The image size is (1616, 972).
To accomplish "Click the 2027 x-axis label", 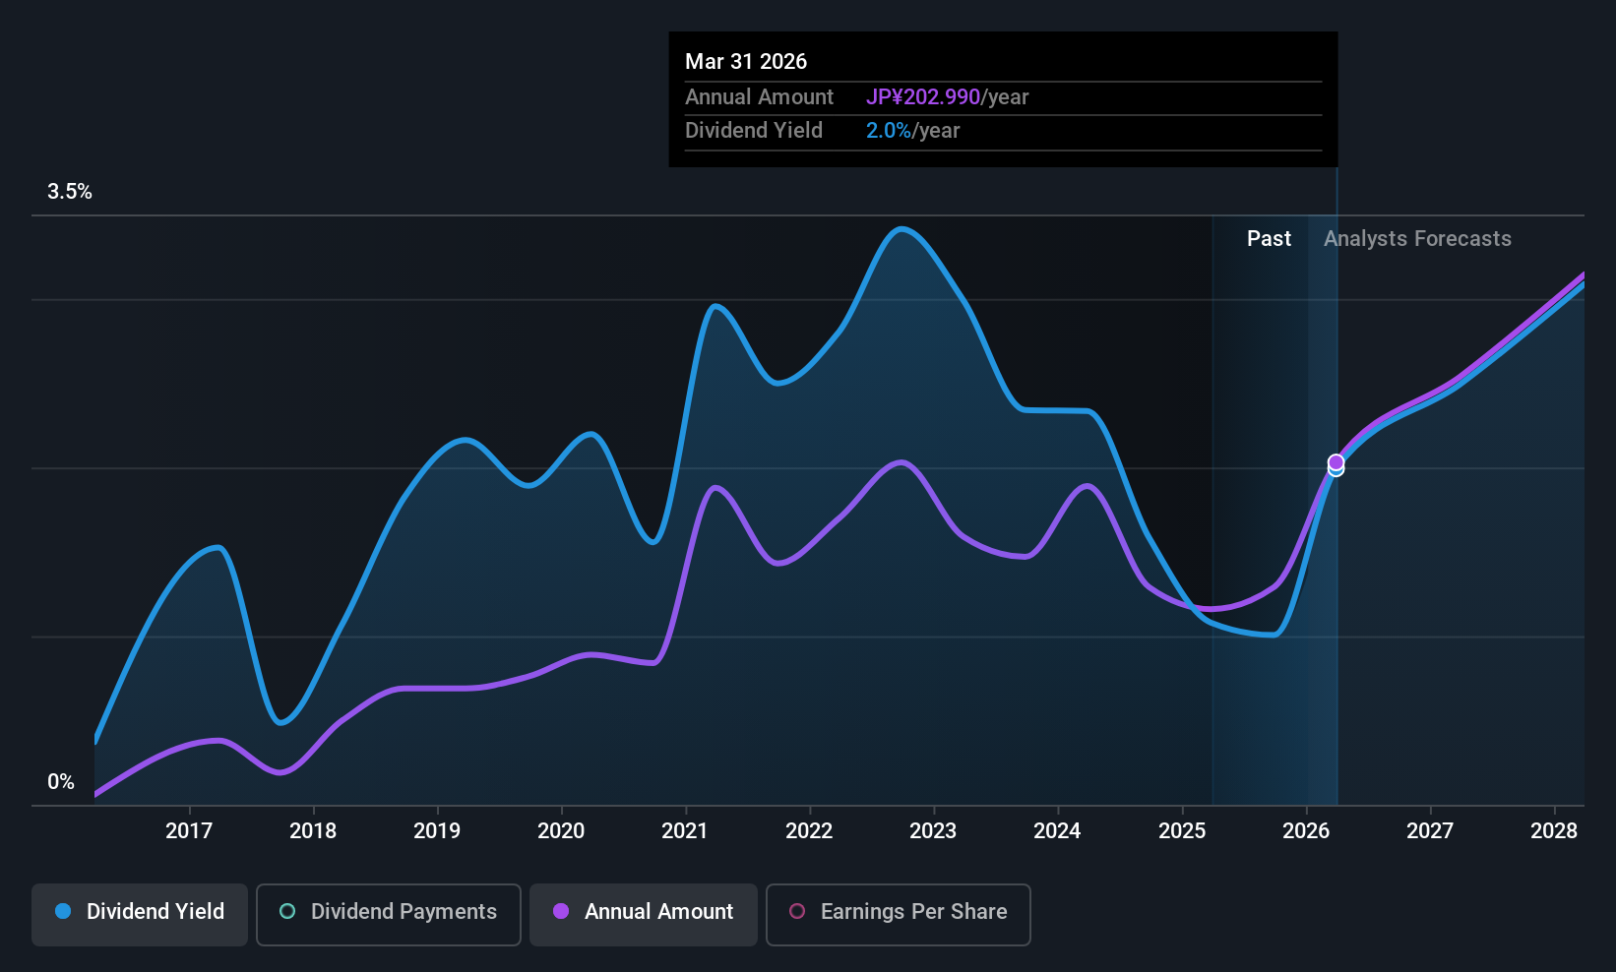I will pyautogui.click(x=1430, y=831).
